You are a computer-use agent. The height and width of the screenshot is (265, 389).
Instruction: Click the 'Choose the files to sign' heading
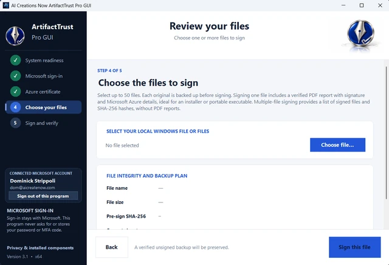[148, 82]
